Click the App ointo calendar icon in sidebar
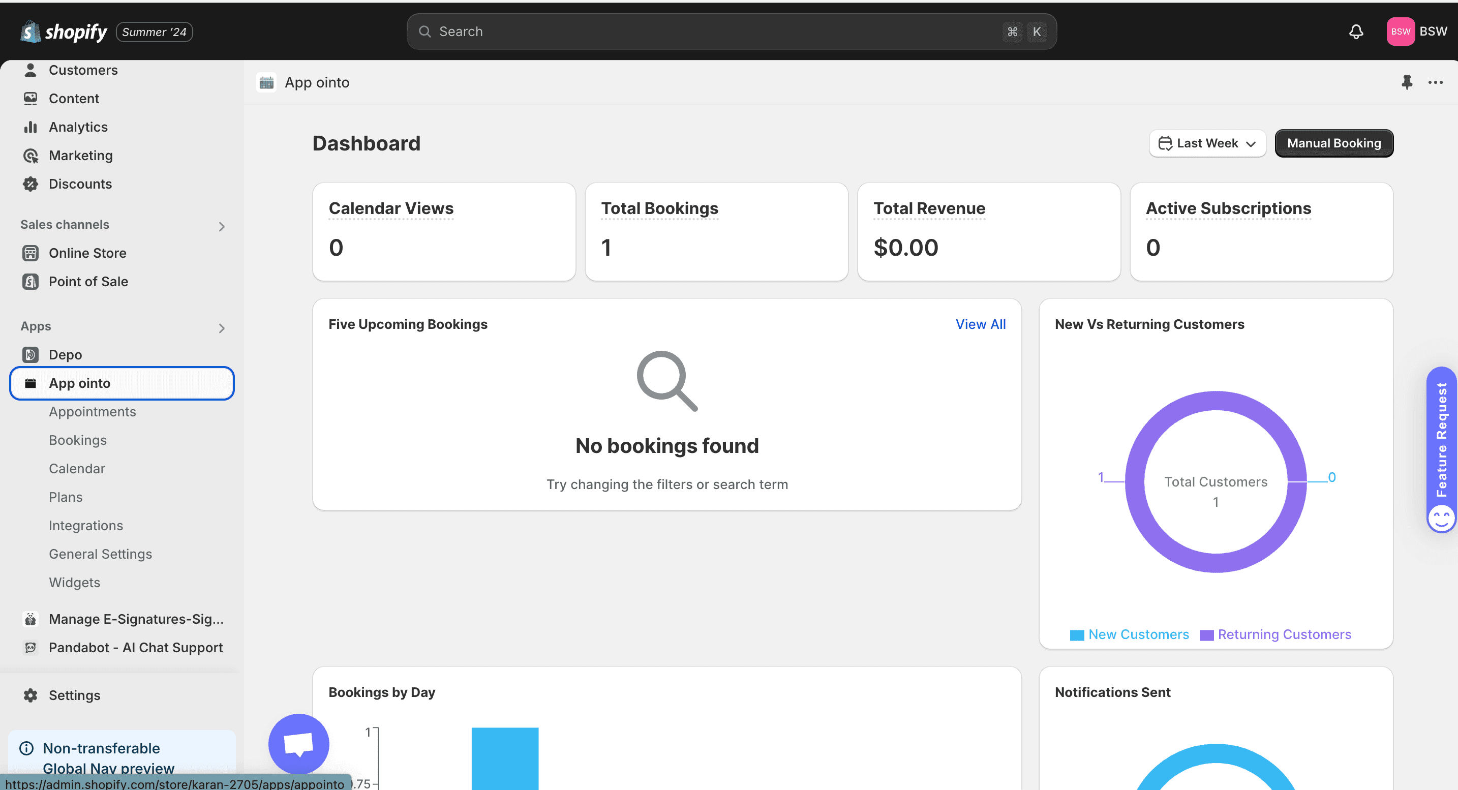1458x790 pixels. (31, 383)
